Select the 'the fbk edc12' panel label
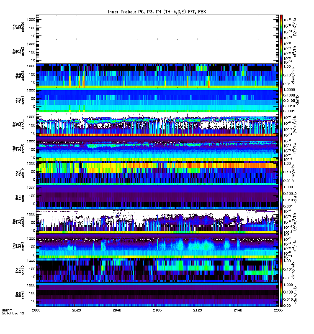This screenshot has height=334, width=314. [20, 270]
